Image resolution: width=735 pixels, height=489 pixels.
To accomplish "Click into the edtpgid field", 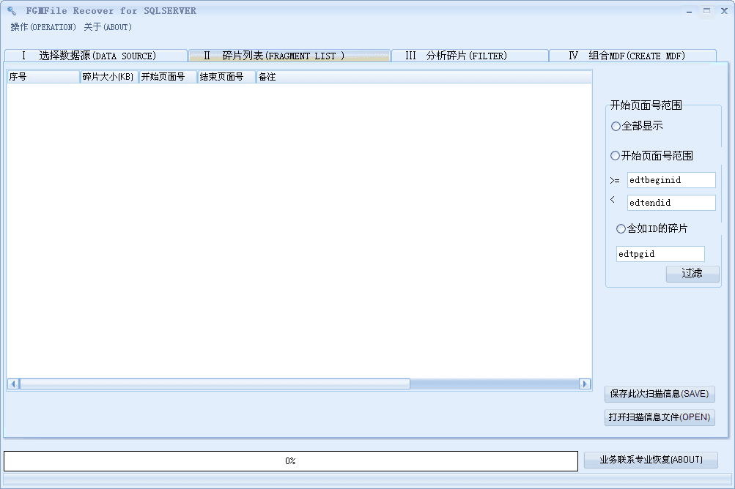I will pos(660,254).
